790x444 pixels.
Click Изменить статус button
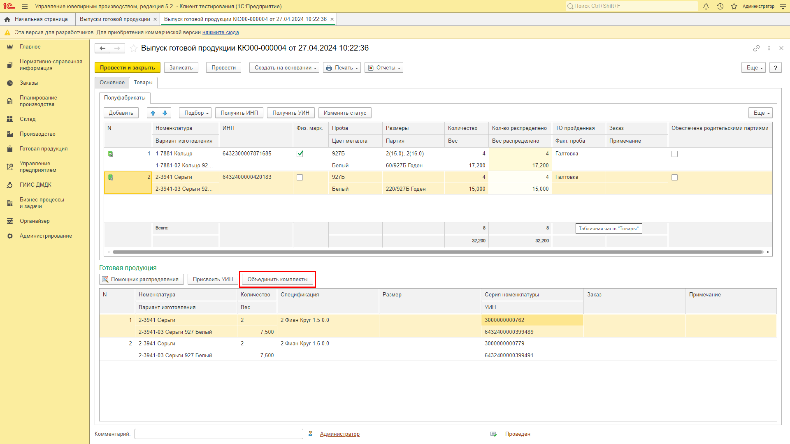345,113
